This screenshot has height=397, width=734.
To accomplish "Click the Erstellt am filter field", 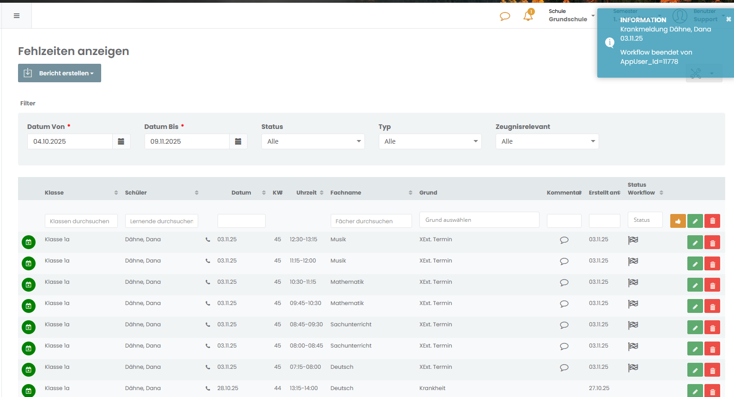I will click(605, 221).
